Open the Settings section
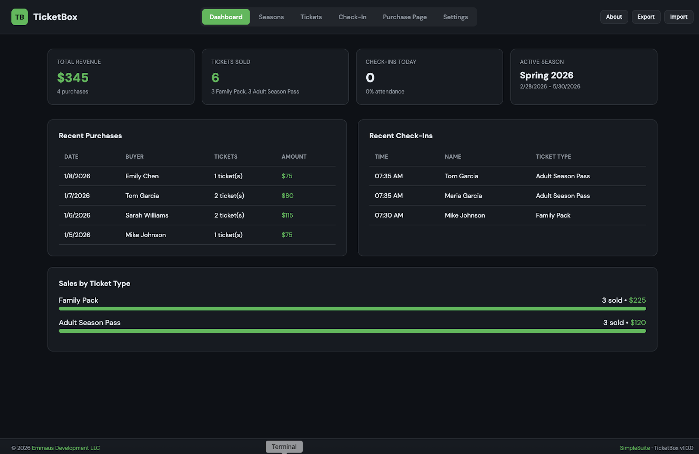The image size is (699, 454). coord(455,17)
